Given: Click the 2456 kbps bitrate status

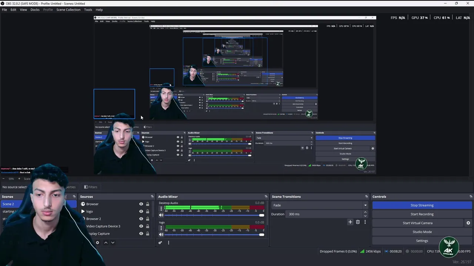Looking at the screenshot, I should click(373, 251).
